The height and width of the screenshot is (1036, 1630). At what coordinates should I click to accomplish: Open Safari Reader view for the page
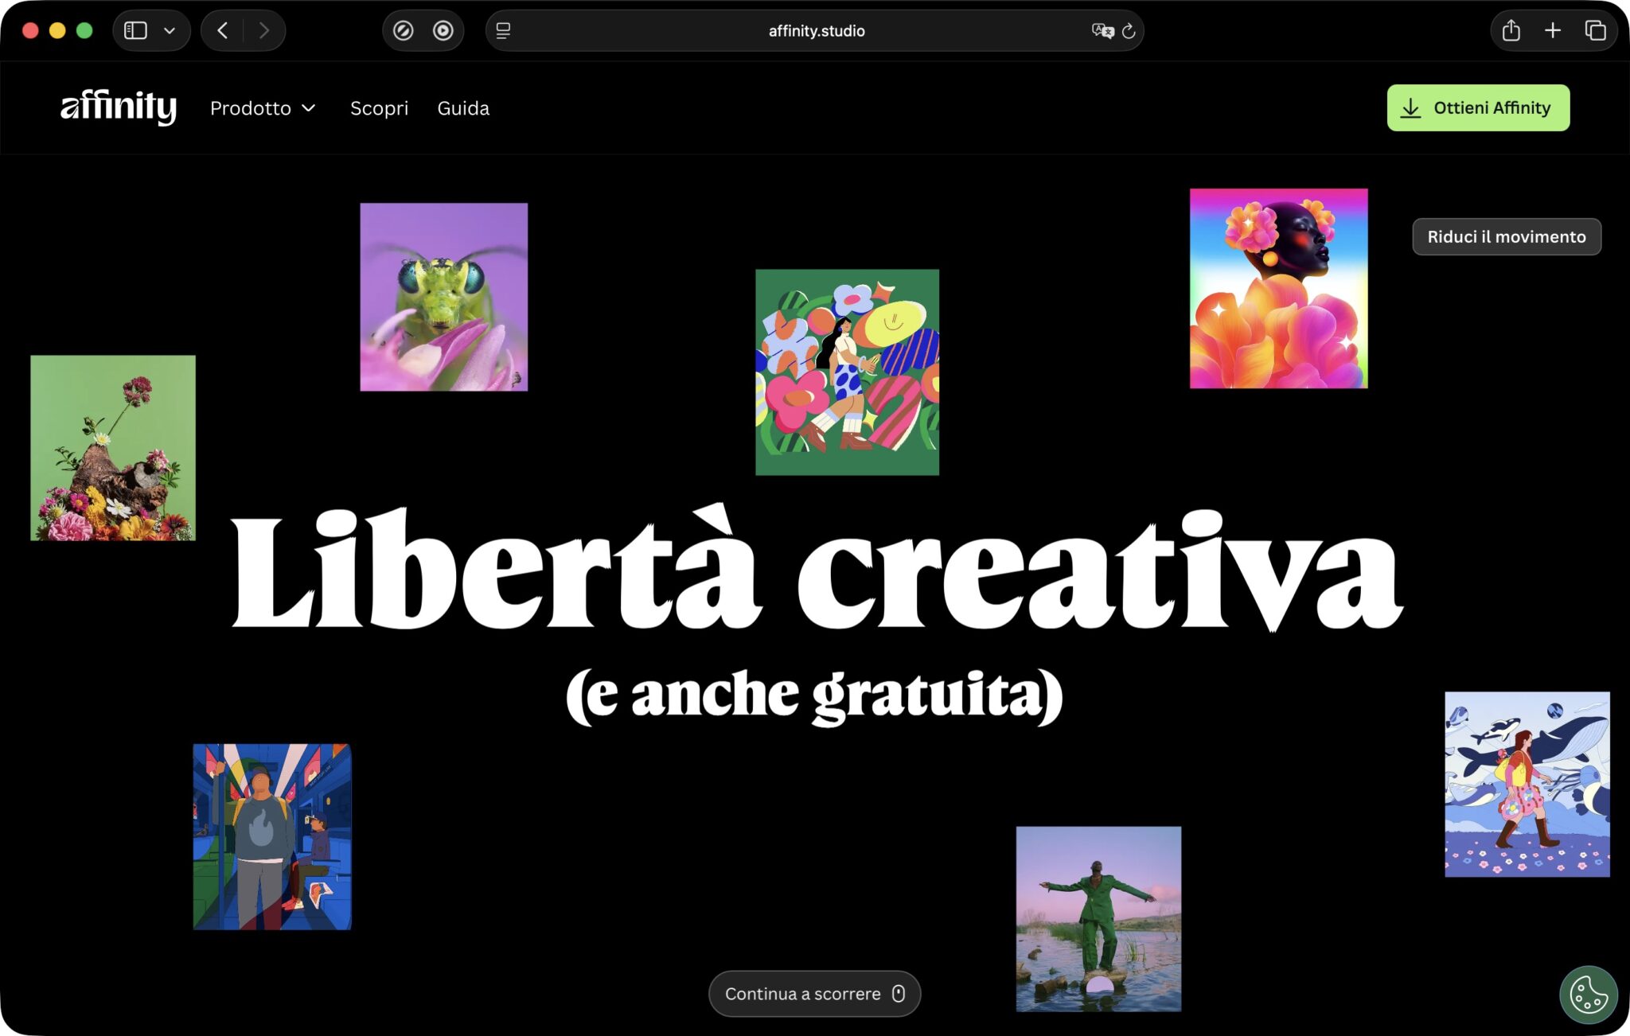(x=503, y=31)
